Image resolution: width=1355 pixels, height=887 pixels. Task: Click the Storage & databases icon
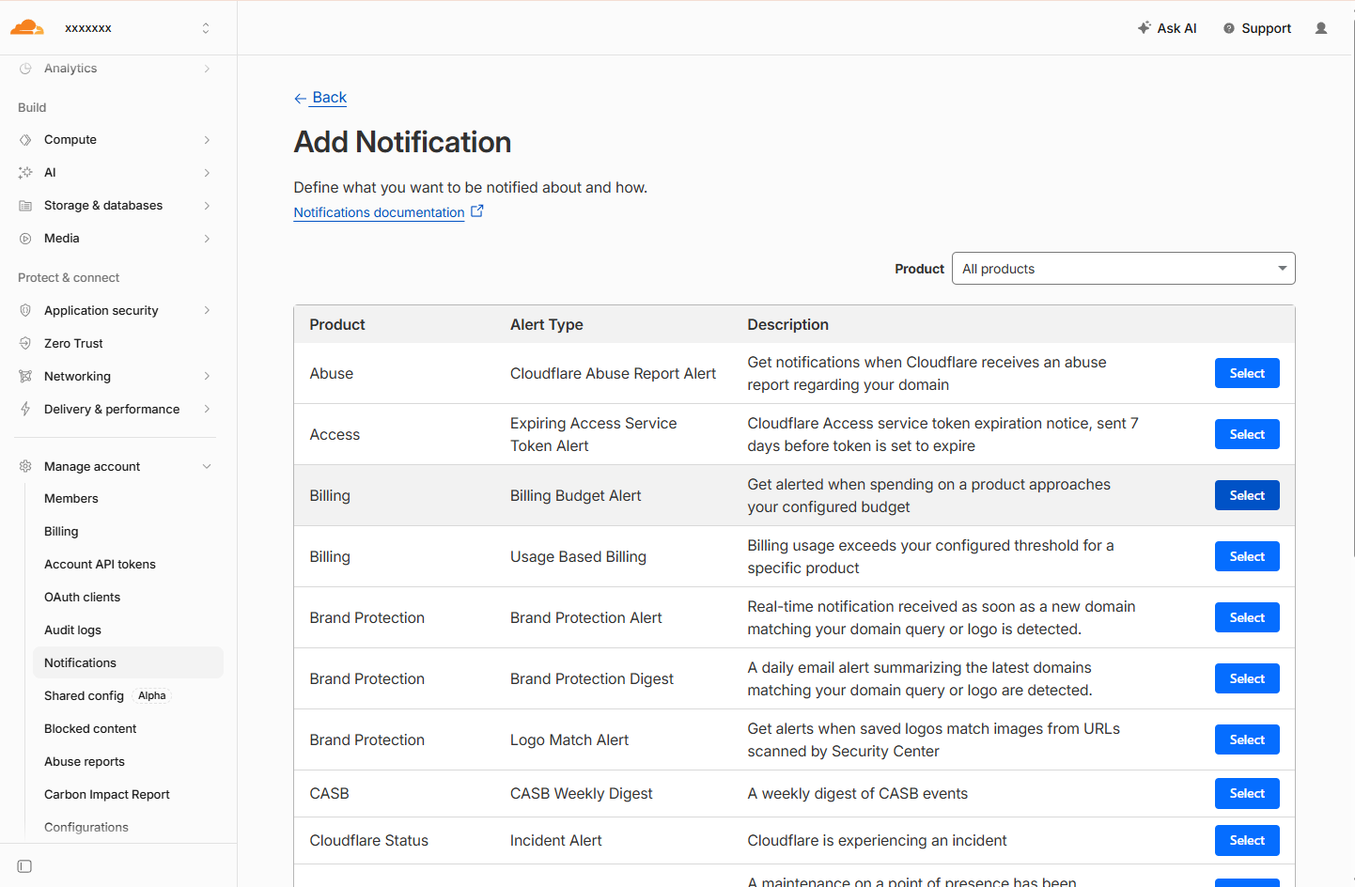coord(25,206)
